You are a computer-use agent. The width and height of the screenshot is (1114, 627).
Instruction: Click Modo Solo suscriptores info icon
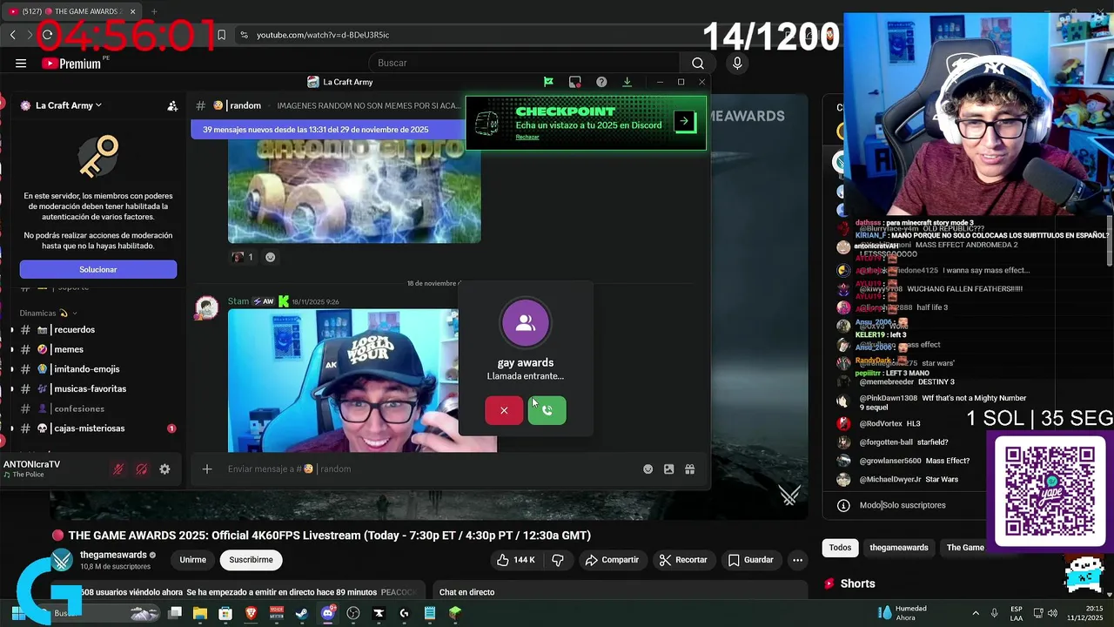843,505
